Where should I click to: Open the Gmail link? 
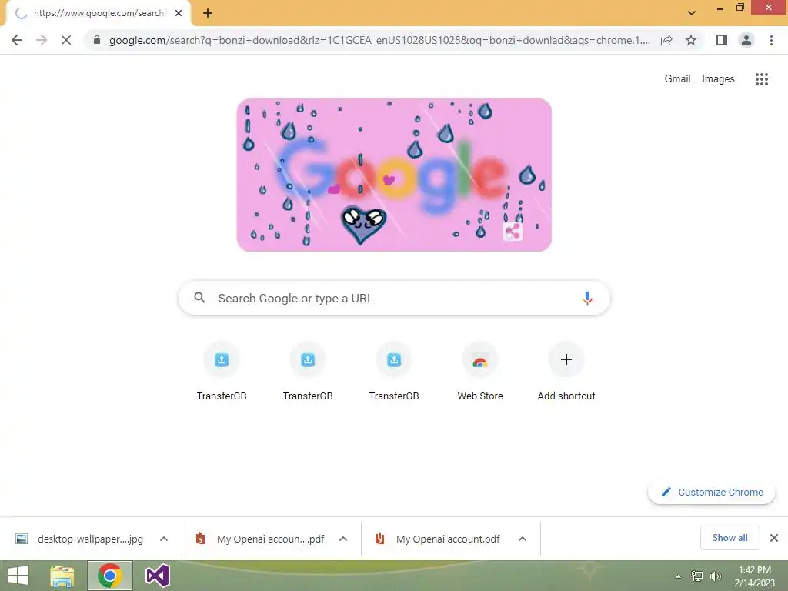pyautogui.click(x=677, y=79)
